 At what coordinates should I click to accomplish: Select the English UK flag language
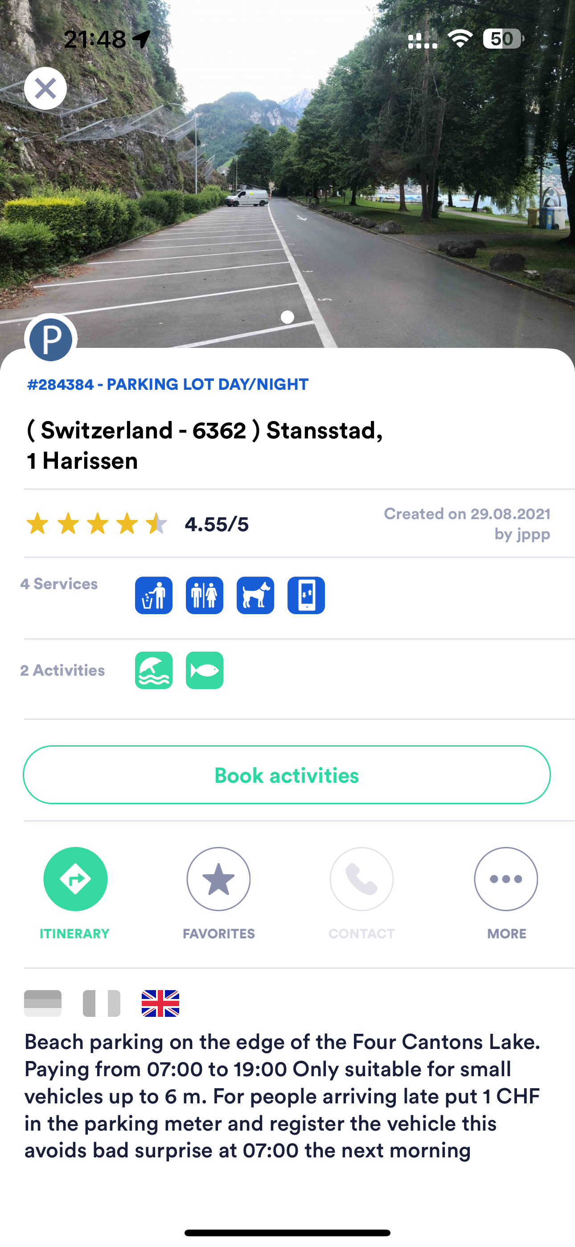click(160, 1003)
